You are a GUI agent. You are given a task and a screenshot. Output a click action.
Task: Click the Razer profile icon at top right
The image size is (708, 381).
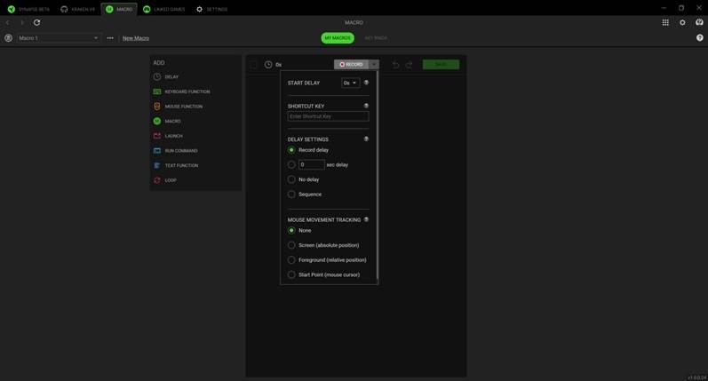click(699, 22)
